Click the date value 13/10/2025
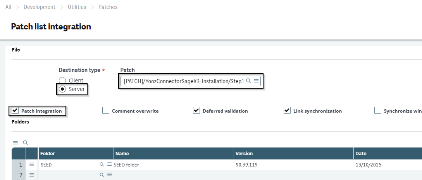The width and height of the screenshot is (422, 180). [369, 165]
